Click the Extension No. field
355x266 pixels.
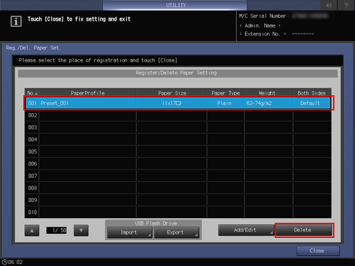click(x=277, y=34)
